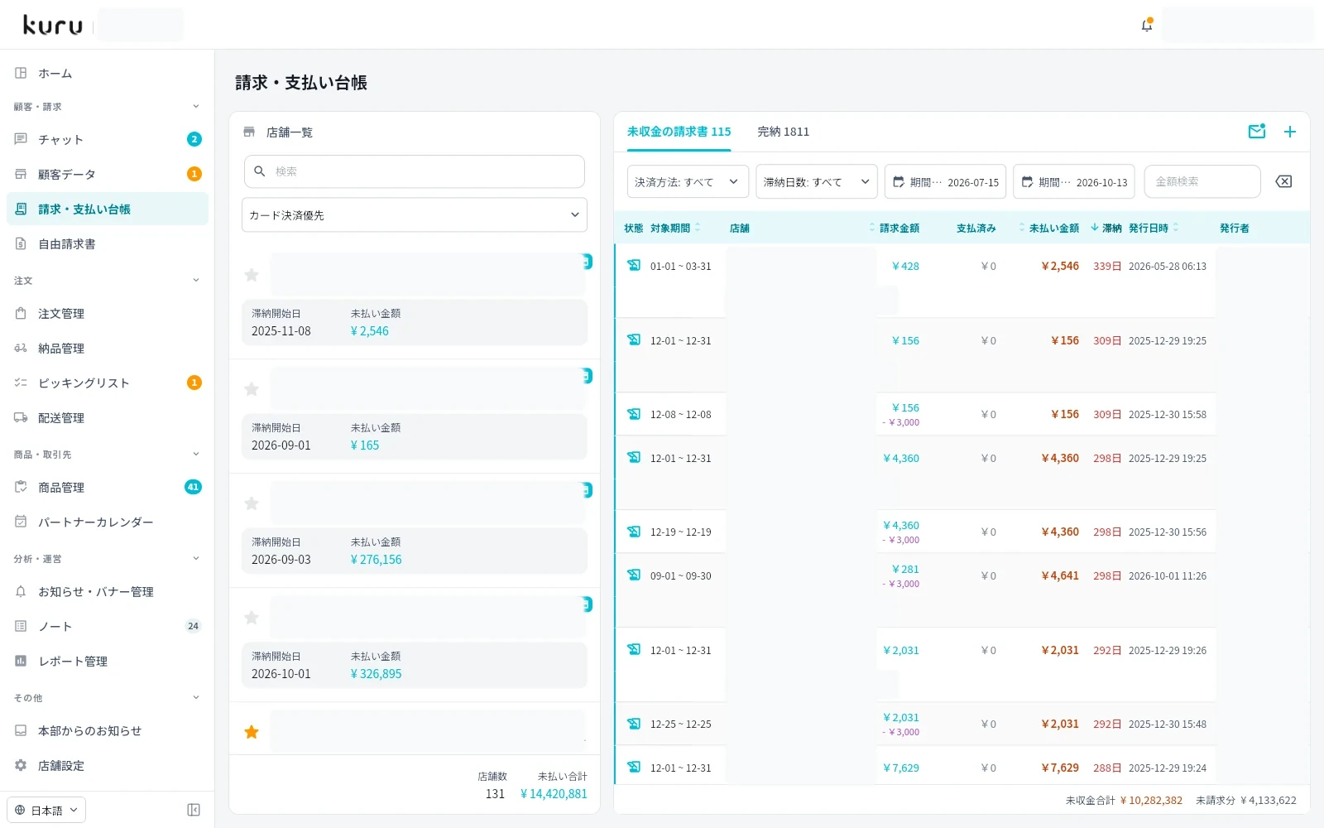Open invoice icon for 01-01 ~ 03-31 row
Screen dimensions: 1324x828
(x=634, y=266)
